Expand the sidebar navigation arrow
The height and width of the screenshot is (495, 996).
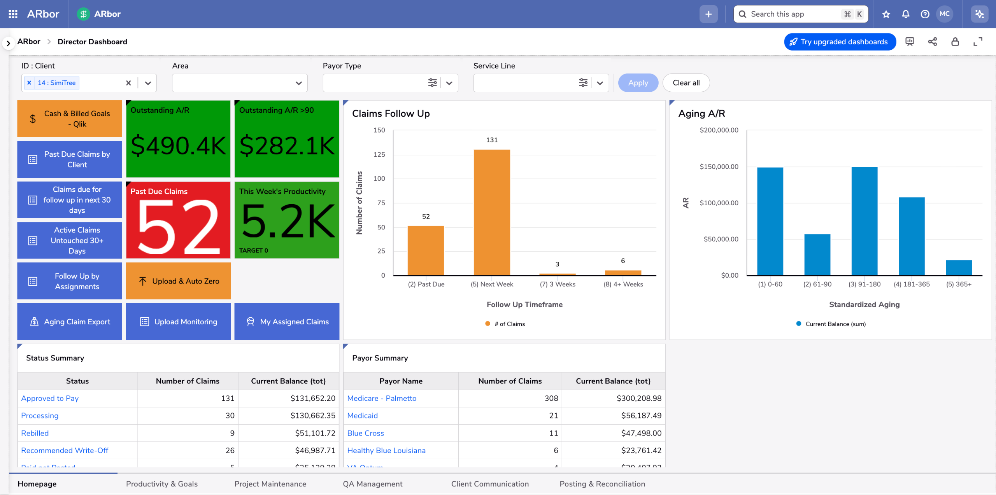[x=8, y=43]
